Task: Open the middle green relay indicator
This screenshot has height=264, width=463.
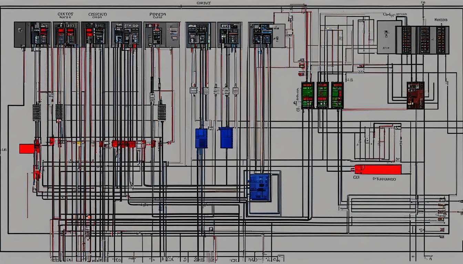Action: point(322,95)
